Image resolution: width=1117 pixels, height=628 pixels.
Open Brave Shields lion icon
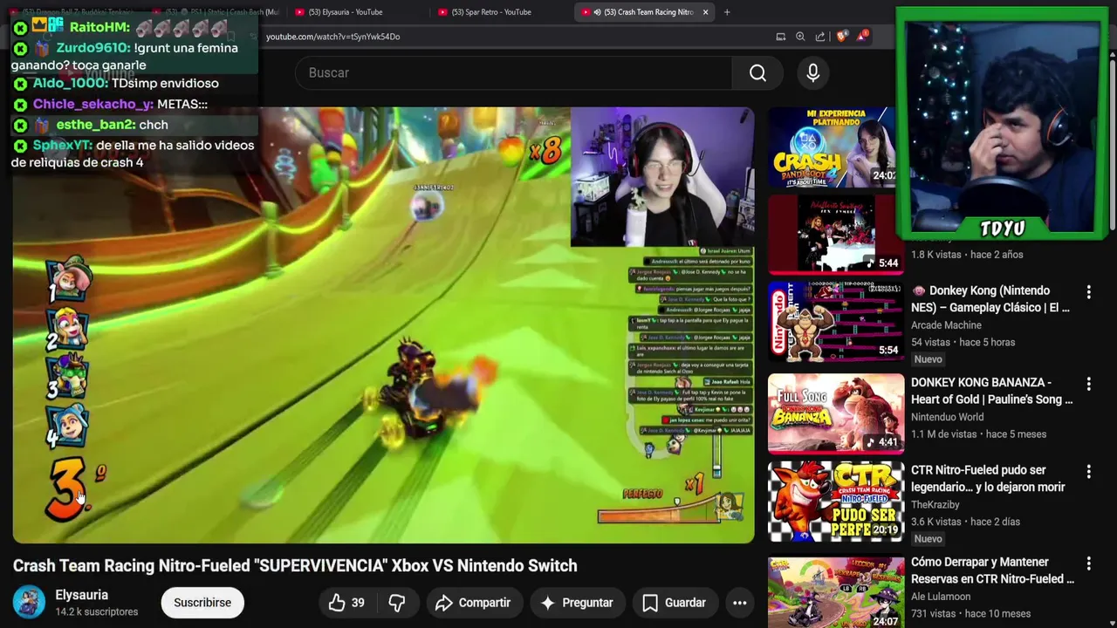tap(841, 37)
